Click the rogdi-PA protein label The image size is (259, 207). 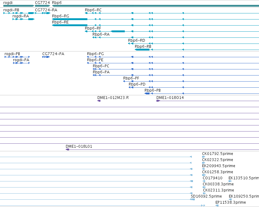pos(21,60)
